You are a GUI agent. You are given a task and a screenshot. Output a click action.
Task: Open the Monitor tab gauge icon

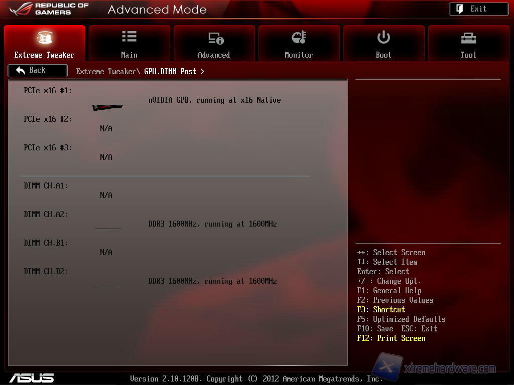coord(299,38)
